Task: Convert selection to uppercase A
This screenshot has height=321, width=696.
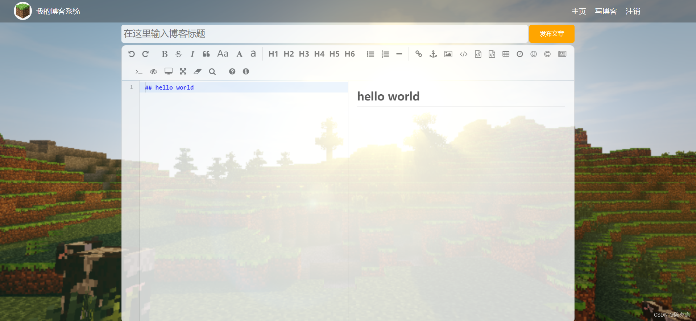Action: 239,54
